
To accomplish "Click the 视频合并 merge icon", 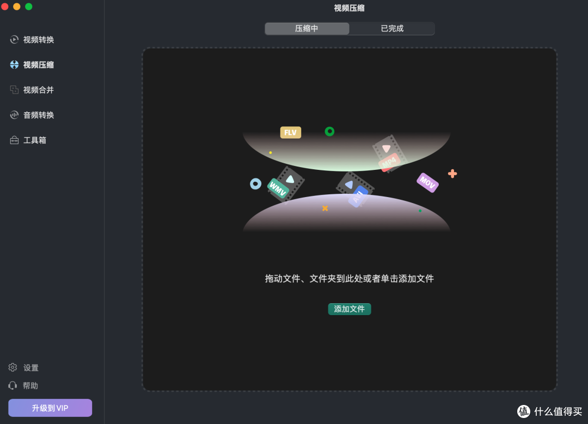I will tap(14, 90).
